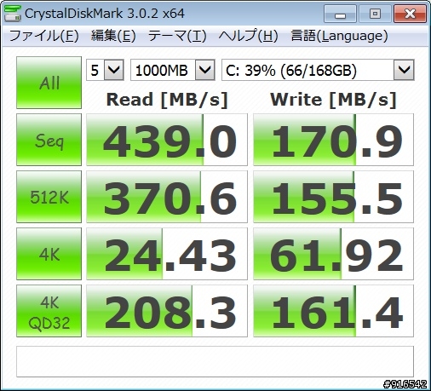Expand the drive selector C: 39% dropdown
Screen dimensions: 431x391
pos(404,70)
